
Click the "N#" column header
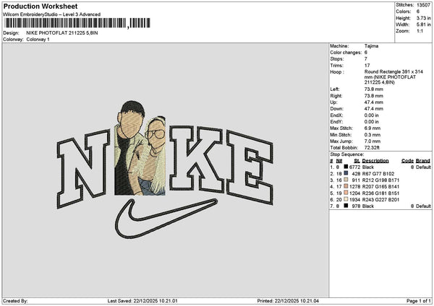tap(339, 161)
